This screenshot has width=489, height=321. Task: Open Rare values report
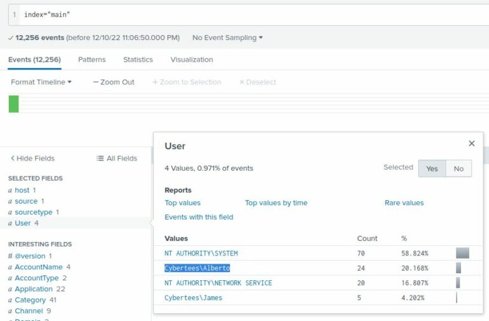(404, 203)
